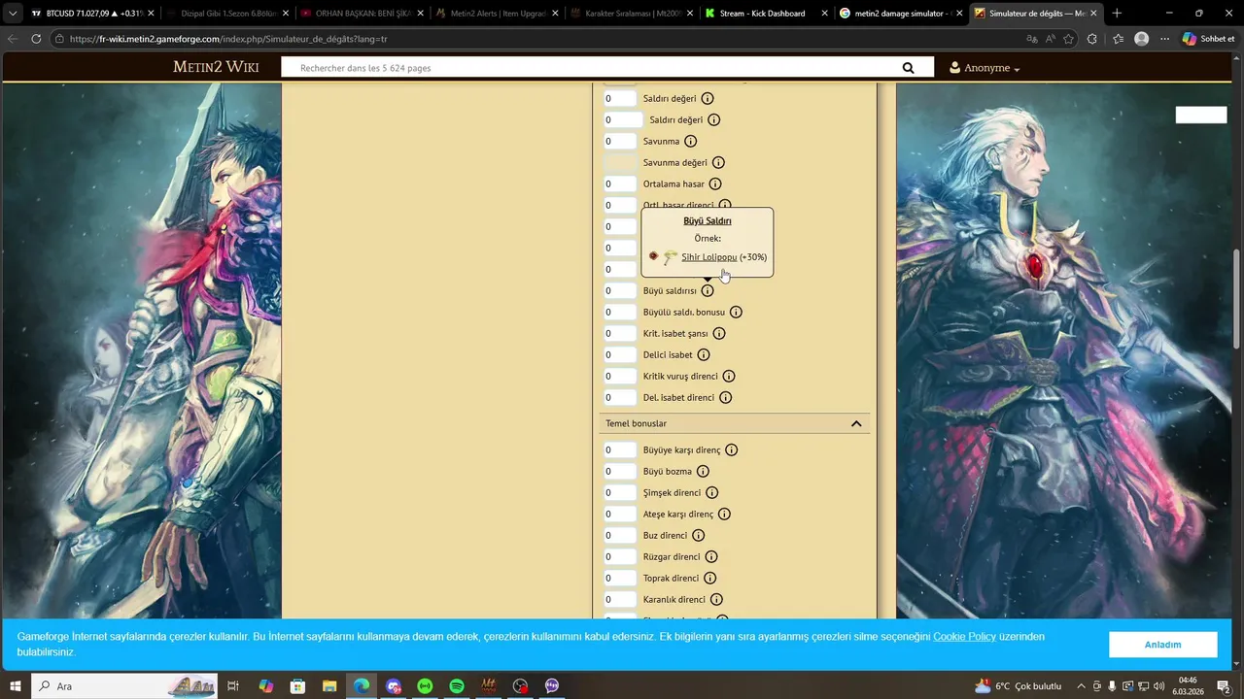Switch to the Metin2 Alerts tab
This screenshot has width=1244, height=699.
coord(495,14)
